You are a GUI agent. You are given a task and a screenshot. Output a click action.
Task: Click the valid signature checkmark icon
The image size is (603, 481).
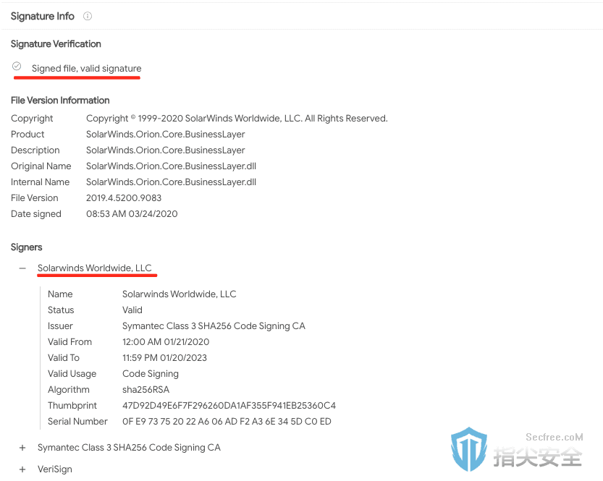tap(17, 66)
